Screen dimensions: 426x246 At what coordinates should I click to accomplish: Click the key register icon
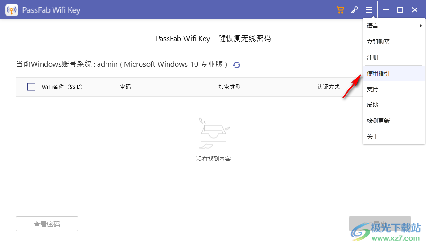point(354,10)
